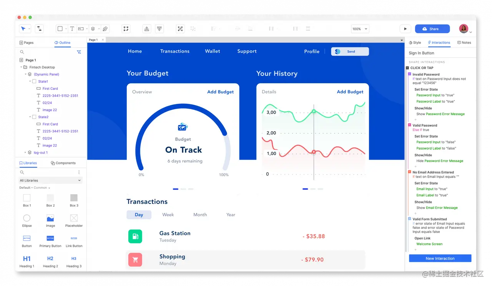Click the send to back icon
This screenshot has height=286, width=492.
[159, 29]
